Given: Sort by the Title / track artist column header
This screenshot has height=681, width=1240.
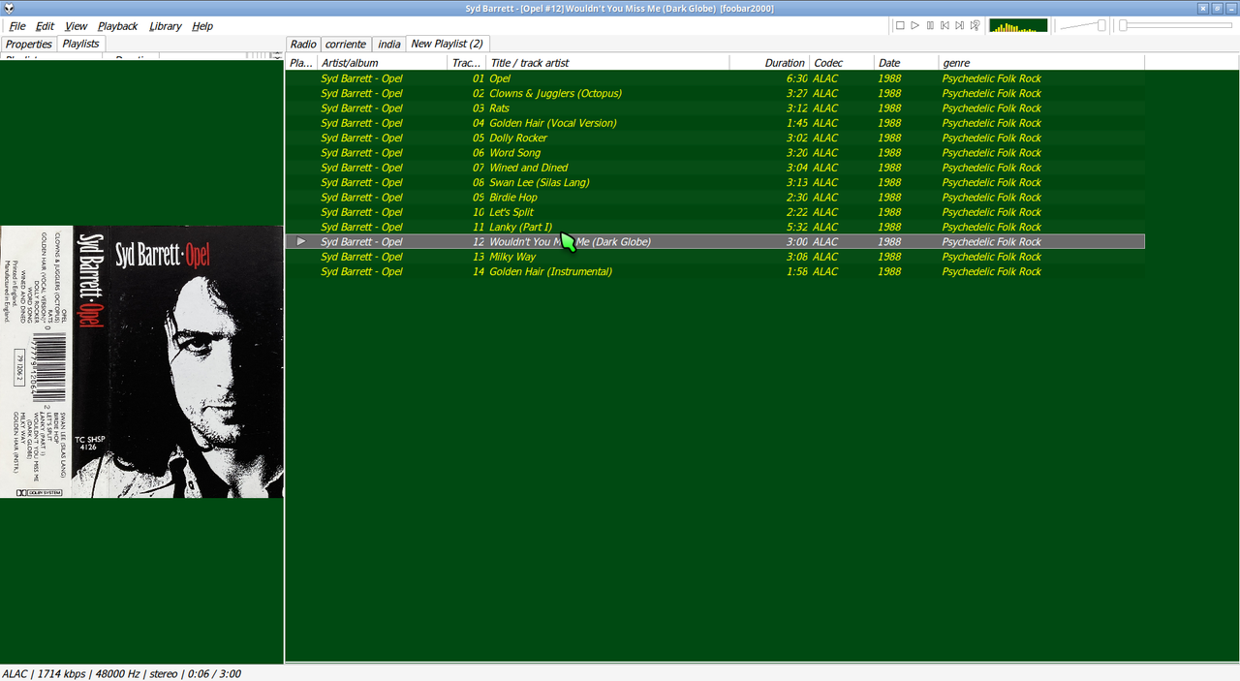Looking at the screenshot, I should 607,63.
